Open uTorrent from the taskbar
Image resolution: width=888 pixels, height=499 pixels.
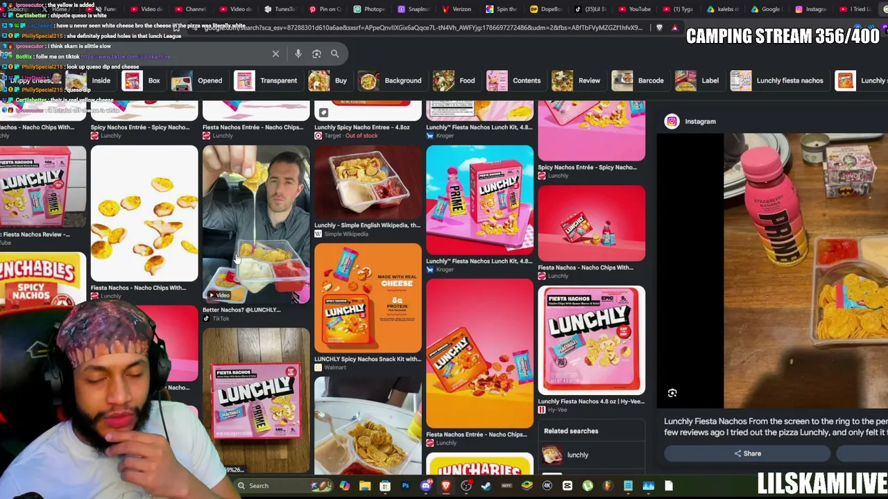(588, 486)
